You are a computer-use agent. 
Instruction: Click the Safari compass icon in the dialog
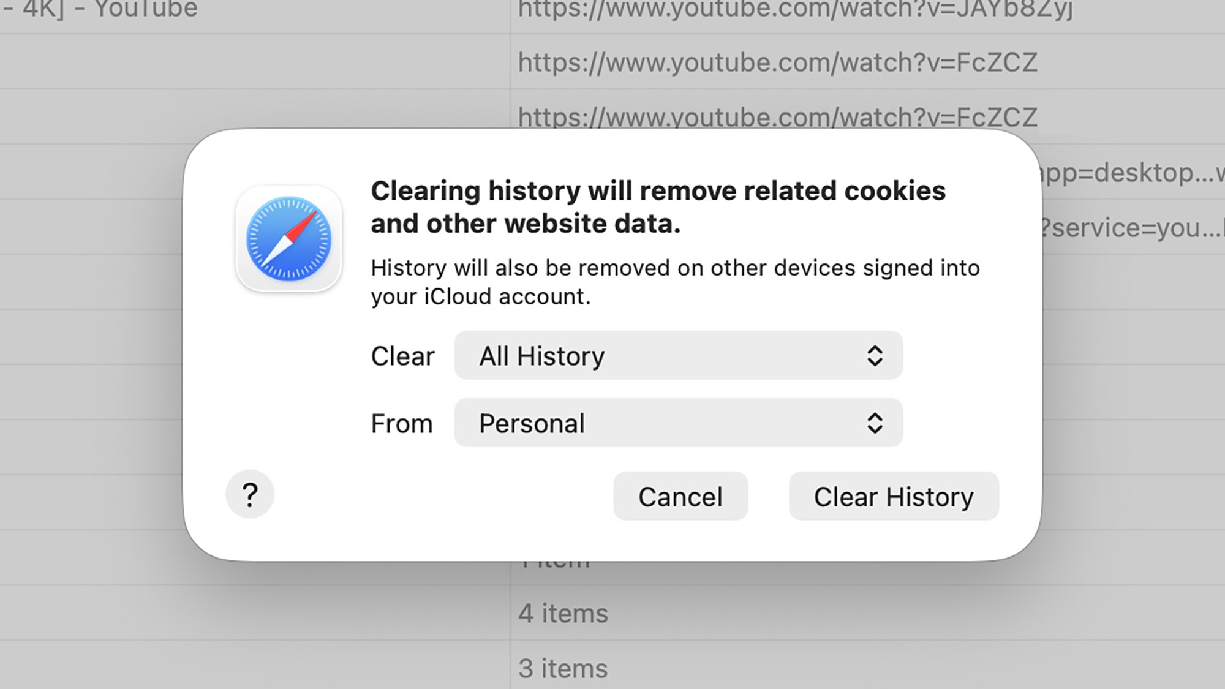click(x=288, y=239)
